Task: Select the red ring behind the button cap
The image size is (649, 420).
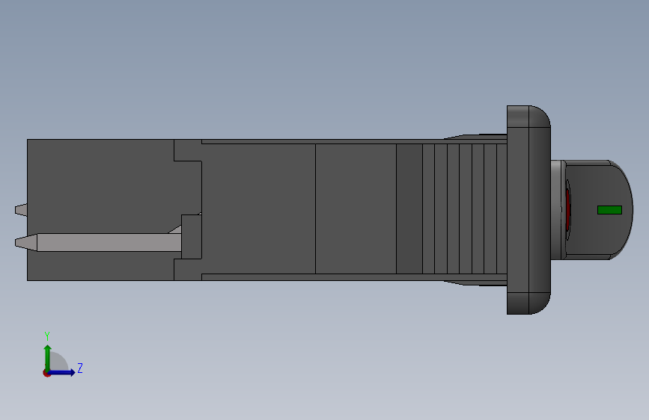Action: 568,210
